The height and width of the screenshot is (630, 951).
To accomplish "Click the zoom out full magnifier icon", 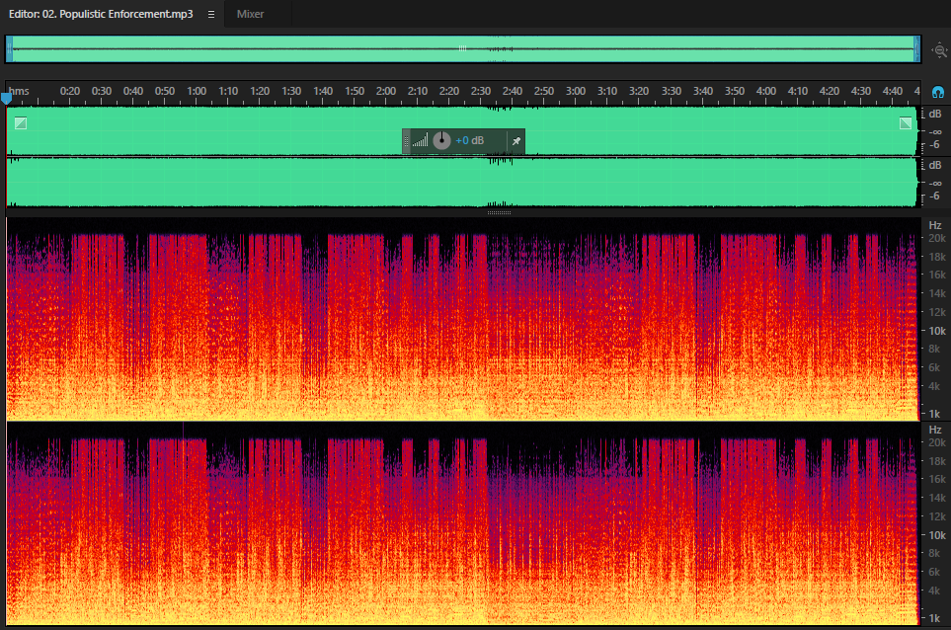I will point(939,50).
